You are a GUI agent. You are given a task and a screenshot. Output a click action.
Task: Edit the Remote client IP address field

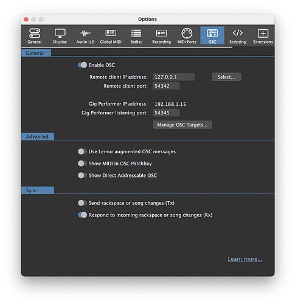pyautogui.click(x=173, y=77)
